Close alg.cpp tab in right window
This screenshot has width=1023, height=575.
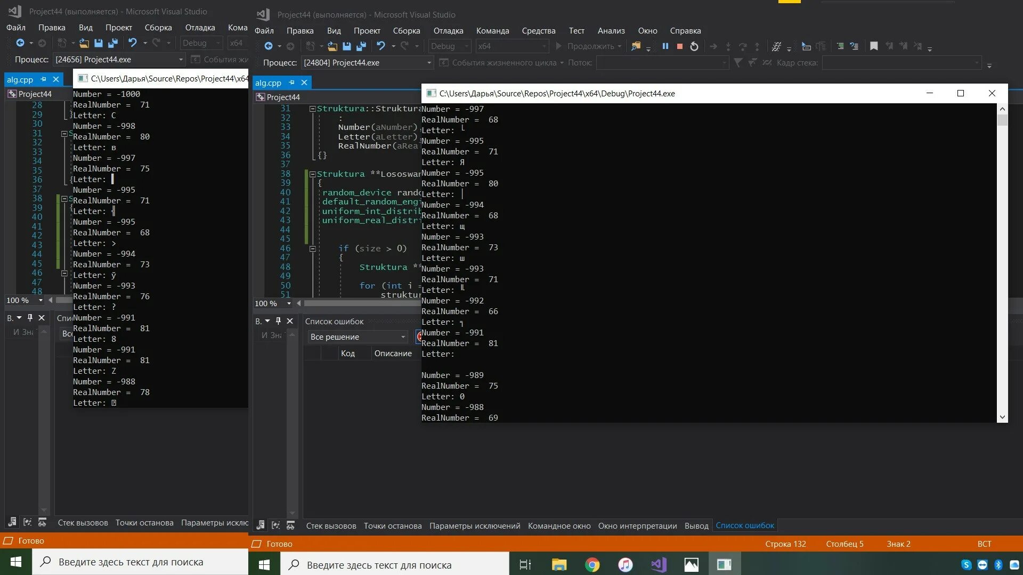pos(304,83)
